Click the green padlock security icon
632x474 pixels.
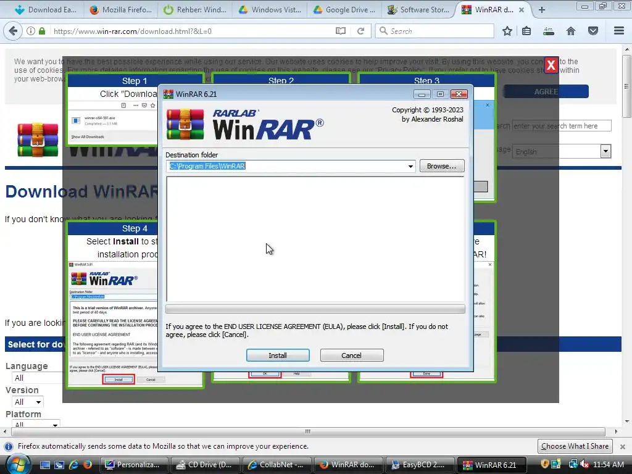coord(42,31)
